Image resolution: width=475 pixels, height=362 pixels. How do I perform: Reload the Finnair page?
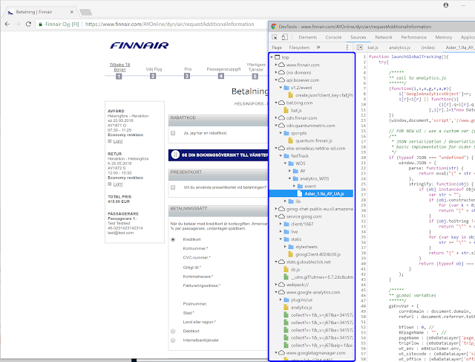28,24
